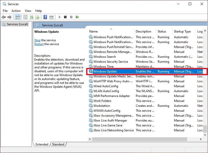The image size is (208, 153).
Task: Click Restart the service link
Action: [39, 44]
